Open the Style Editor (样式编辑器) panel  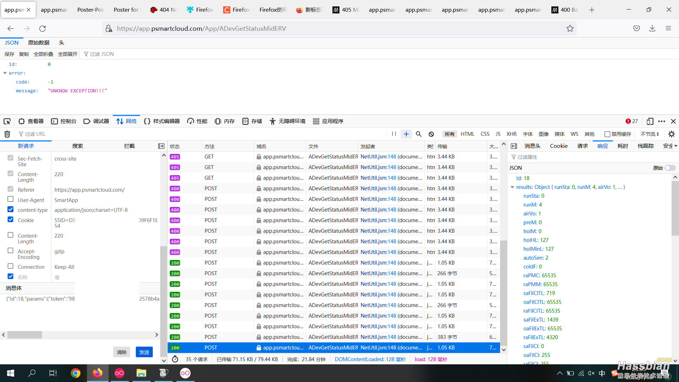[162, 121]
